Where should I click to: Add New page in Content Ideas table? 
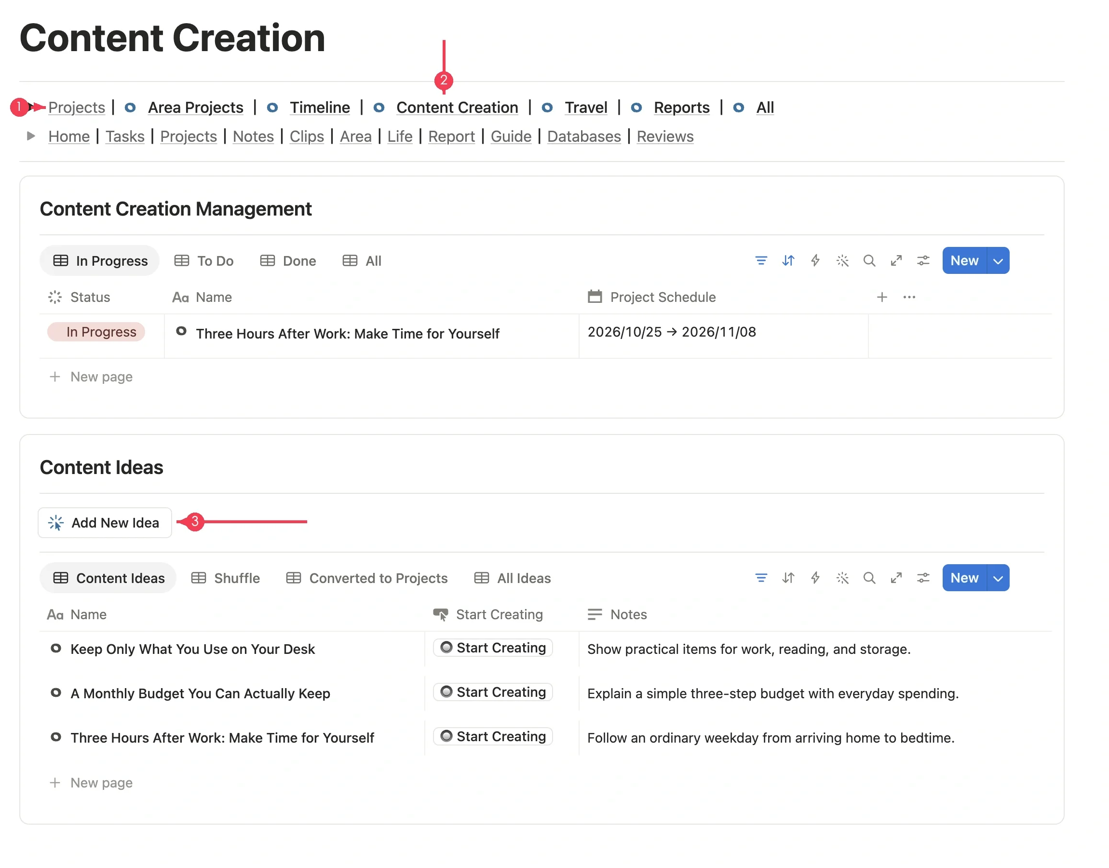tap(92, 783)
